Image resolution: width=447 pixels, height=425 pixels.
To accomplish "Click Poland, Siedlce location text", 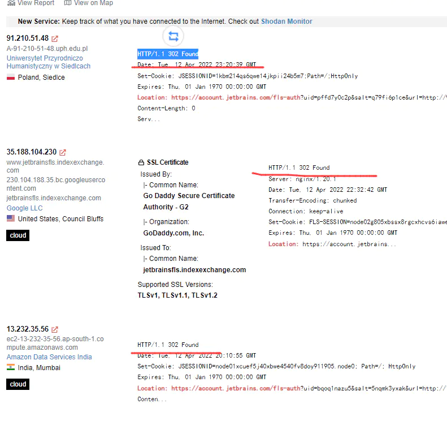I will tap(41, 78).
